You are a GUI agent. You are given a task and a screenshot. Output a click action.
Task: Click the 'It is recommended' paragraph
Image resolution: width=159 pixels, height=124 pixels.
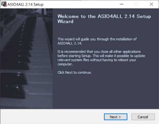click(x=101, y=58)
